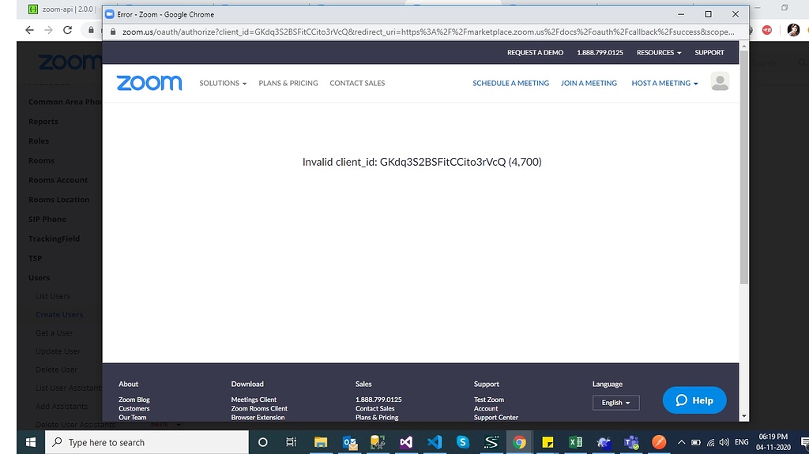The height and width of the screenshot is (454, 809).
Task: Click Request a Demo in top bar
Action: [535, 53]
